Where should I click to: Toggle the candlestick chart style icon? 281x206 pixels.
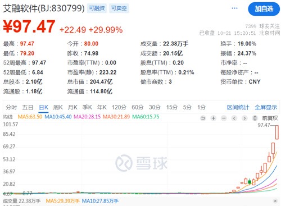(255, 118)
